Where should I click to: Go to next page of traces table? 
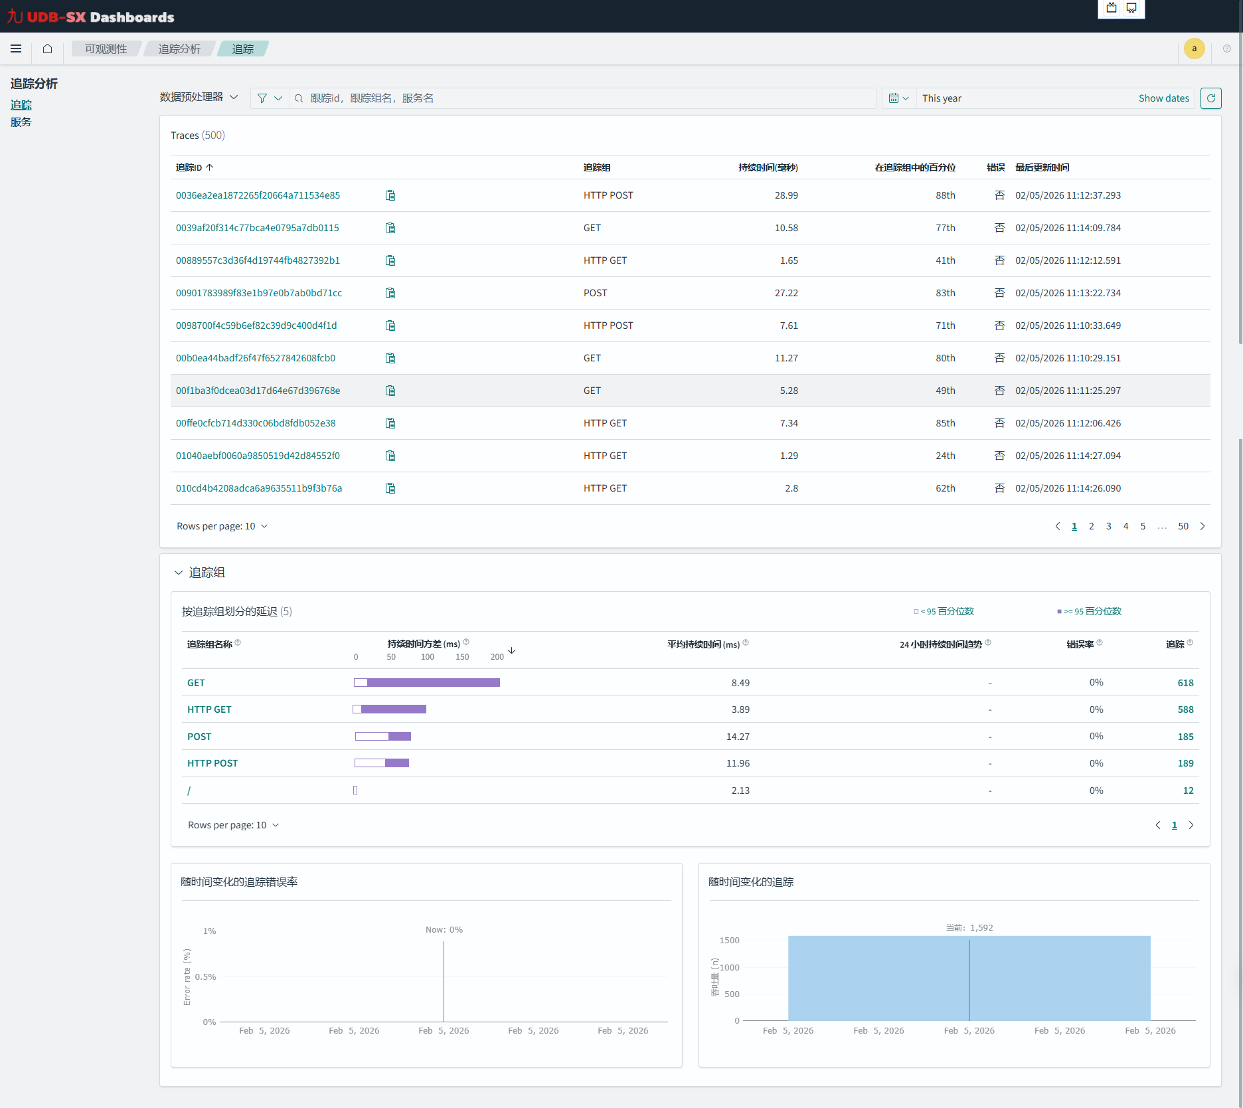click(x=1202, y=526)
